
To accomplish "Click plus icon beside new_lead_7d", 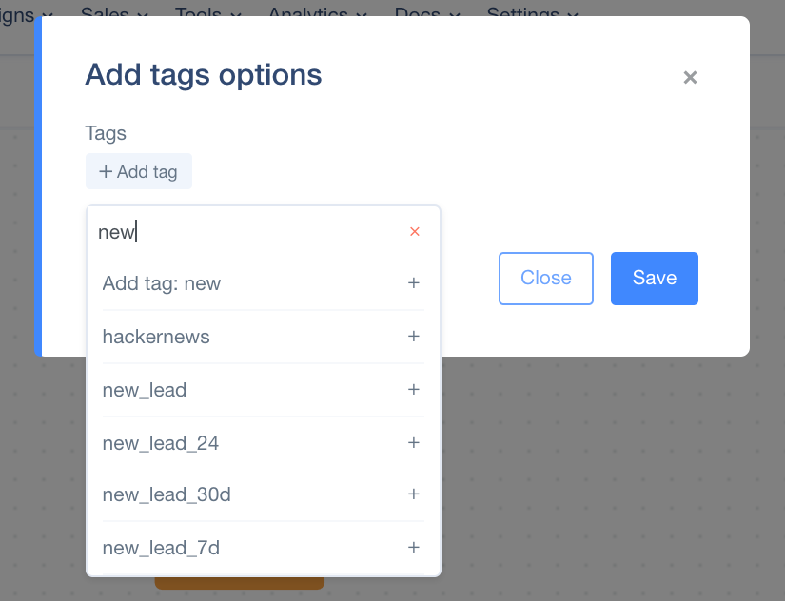I will 414,548.
